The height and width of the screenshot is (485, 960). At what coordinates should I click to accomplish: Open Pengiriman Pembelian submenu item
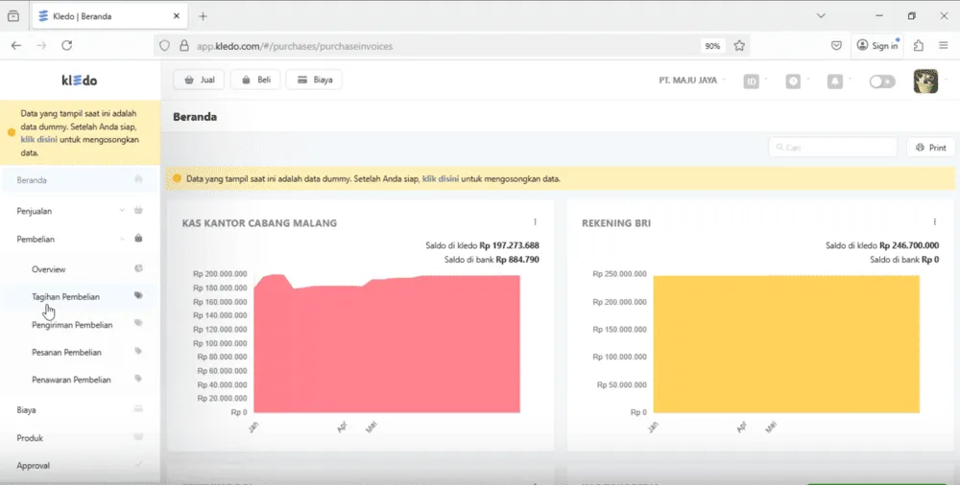tap(72, 325)
